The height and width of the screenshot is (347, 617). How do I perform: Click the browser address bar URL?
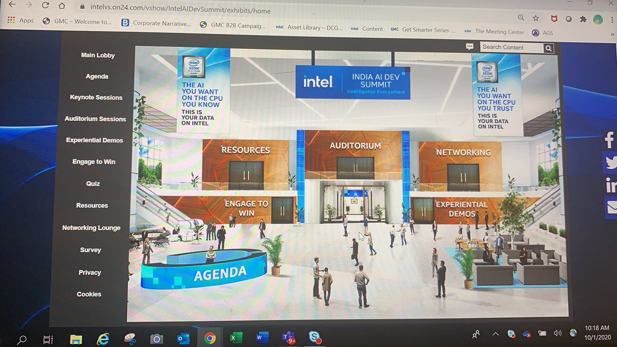point(180,10)
